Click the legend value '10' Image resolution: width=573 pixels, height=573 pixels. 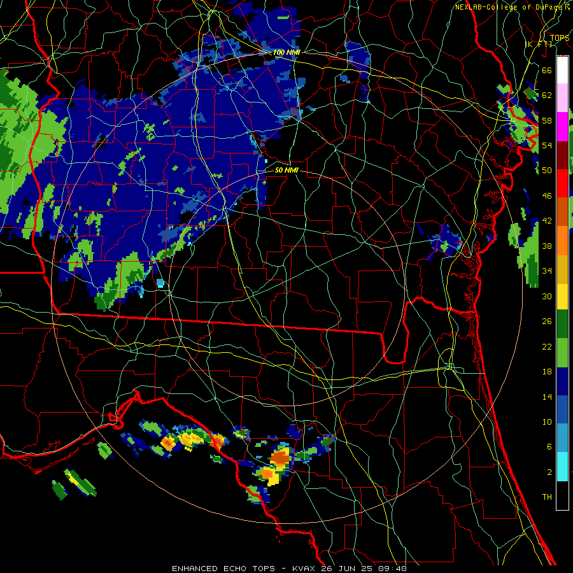(547, 422)
